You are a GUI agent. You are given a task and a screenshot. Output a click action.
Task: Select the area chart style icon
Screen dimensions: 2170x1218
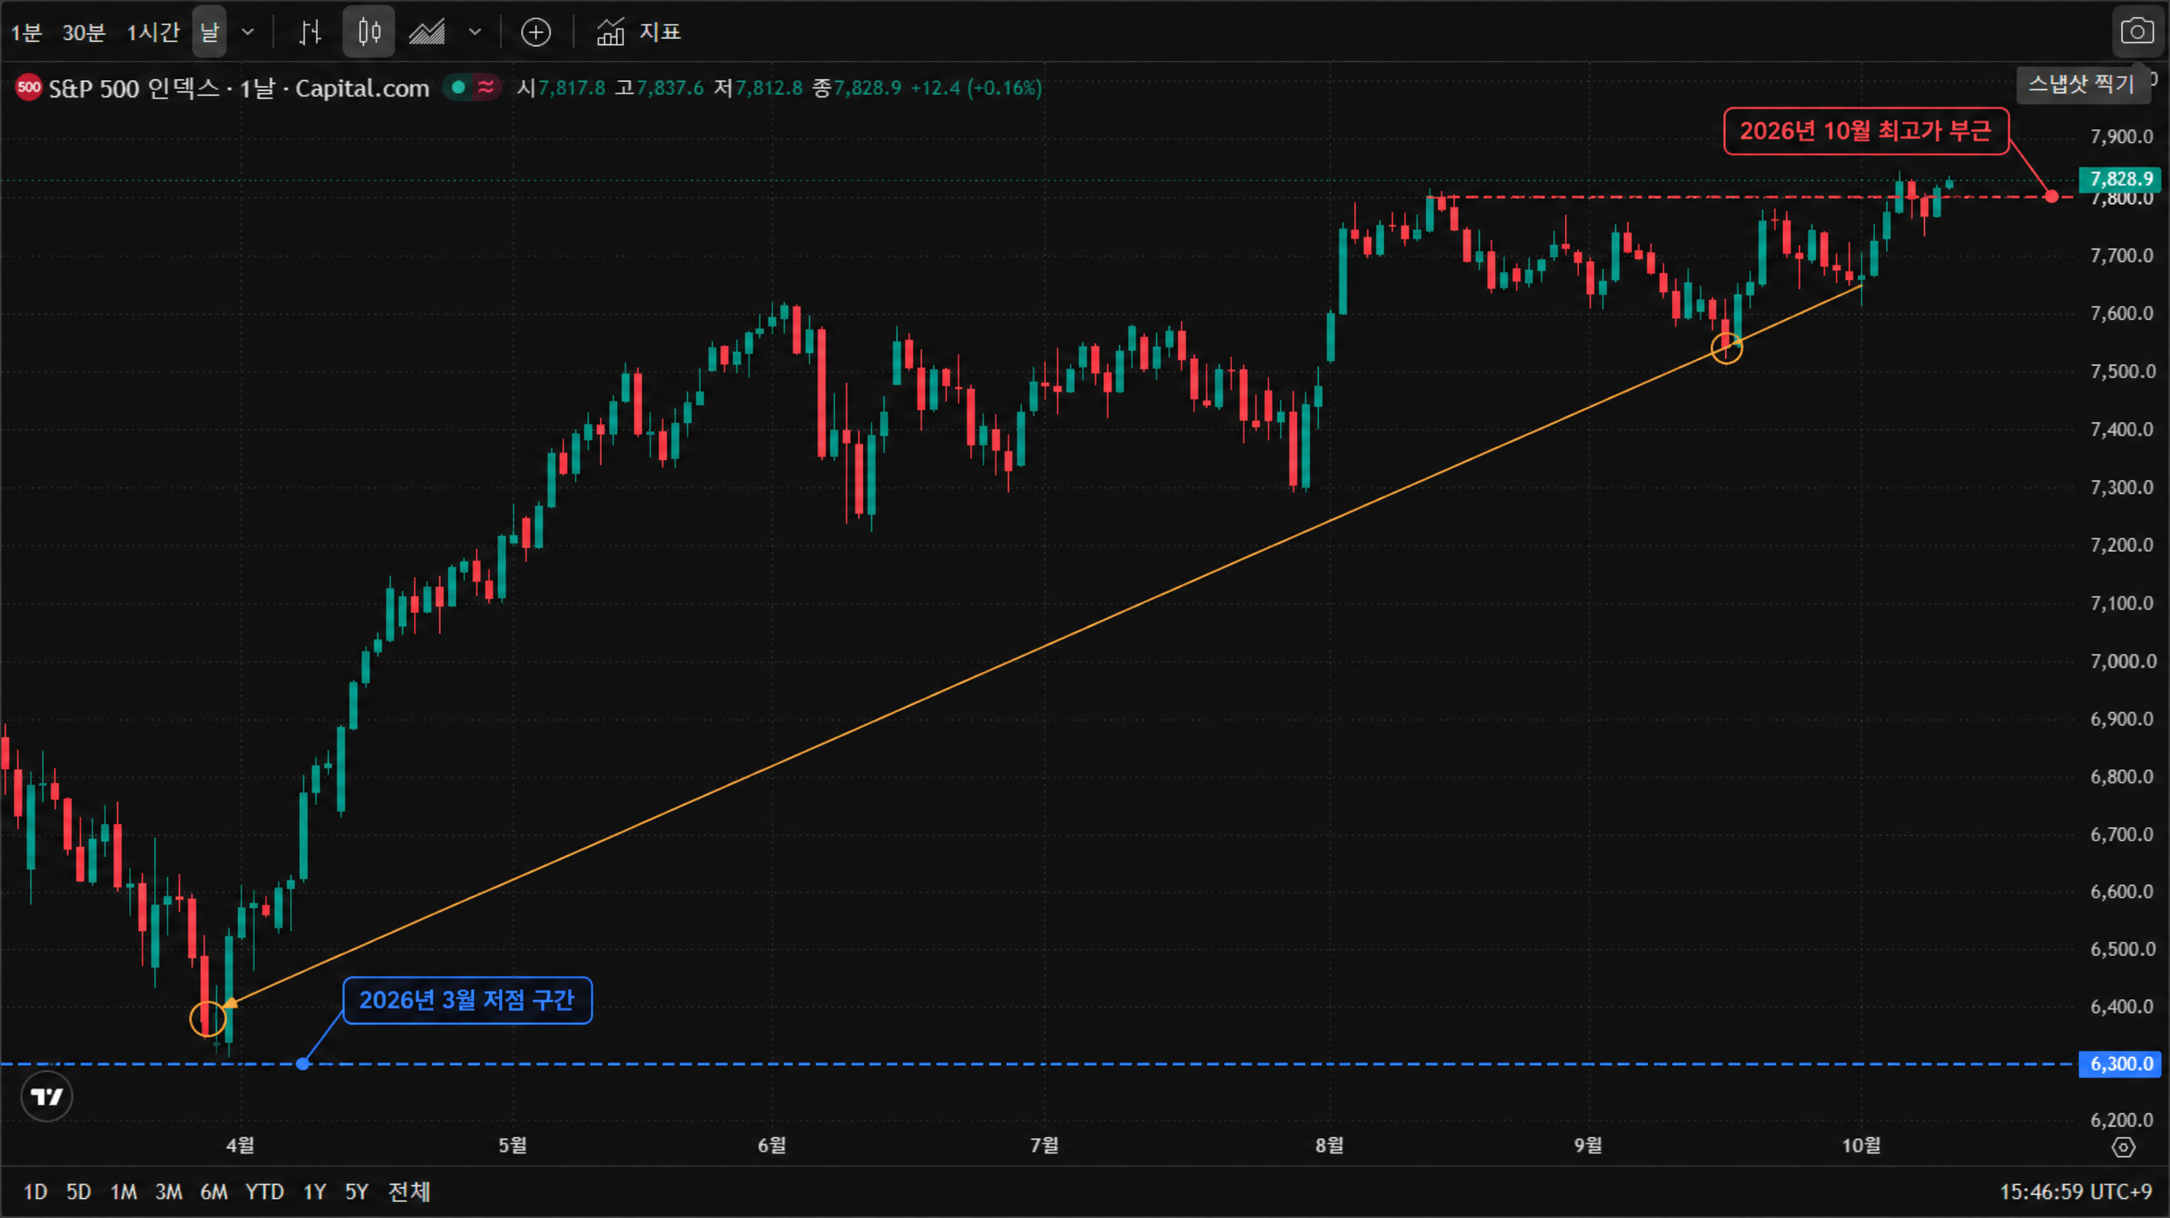[428, 32]
